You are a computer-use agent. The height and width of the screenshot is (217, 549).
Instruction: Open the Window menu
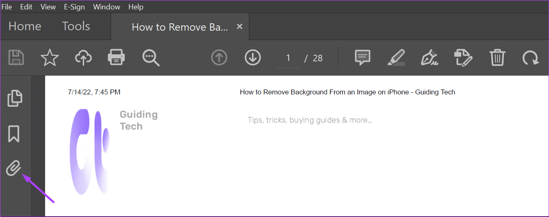107,7
